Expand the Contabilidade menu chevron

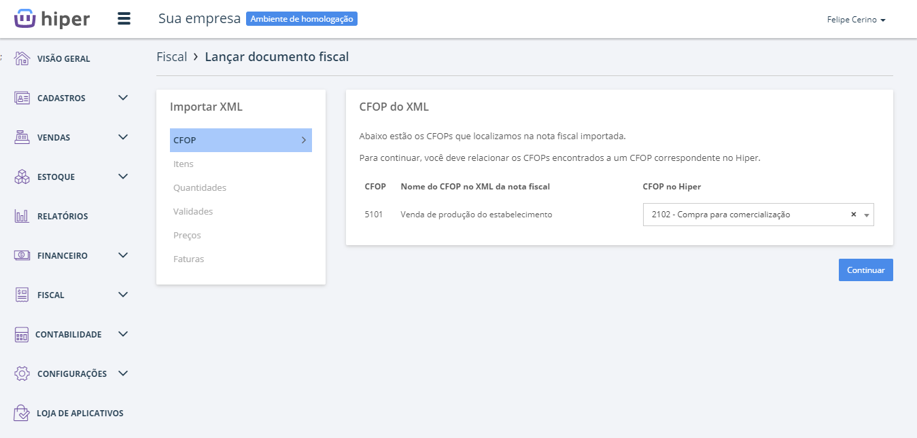[123, 334]
